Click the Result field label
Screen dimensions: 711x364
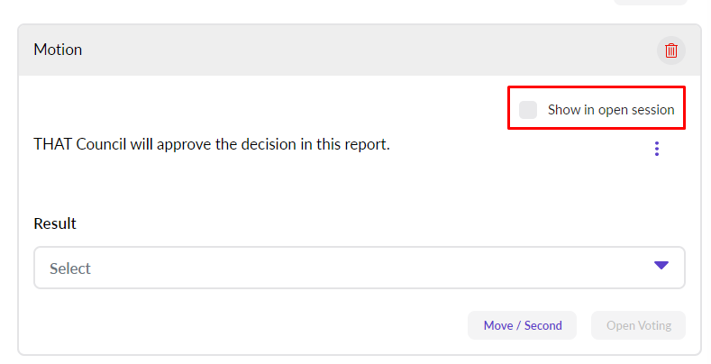[x=55, y=223]
